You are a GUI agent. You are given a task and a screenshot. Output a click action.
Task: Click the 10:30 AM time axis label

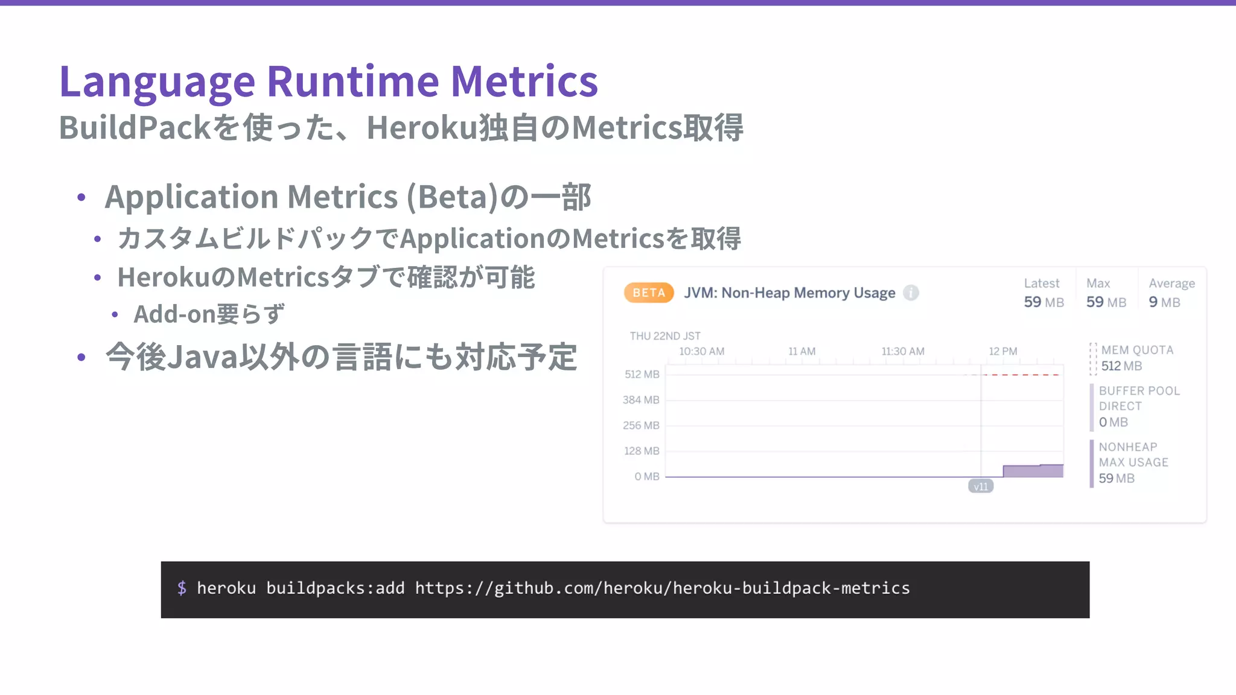tap(701, 351)
